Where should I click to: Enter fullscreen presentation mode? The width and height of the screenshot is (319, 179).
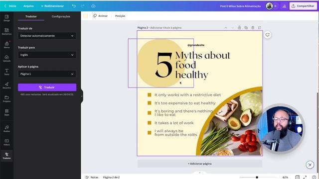[x=305, y=177]
